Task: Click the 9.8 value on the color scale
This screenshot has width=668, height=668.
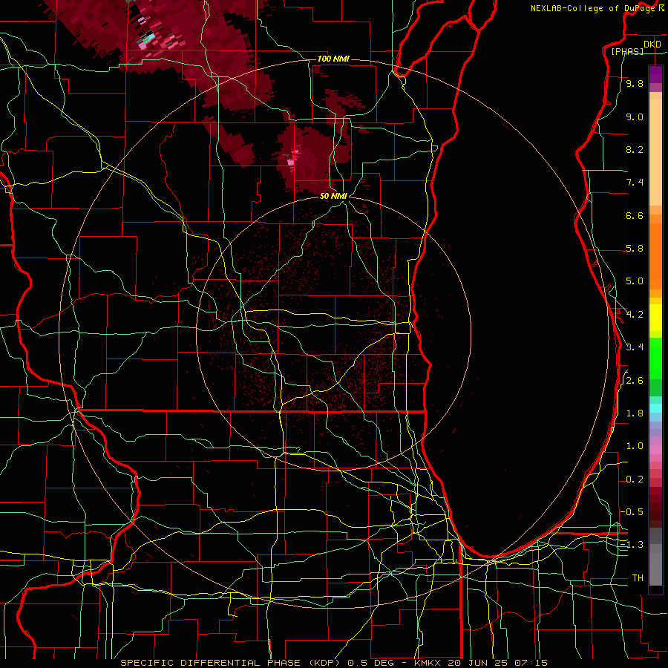Action: [x=635, y=83]
